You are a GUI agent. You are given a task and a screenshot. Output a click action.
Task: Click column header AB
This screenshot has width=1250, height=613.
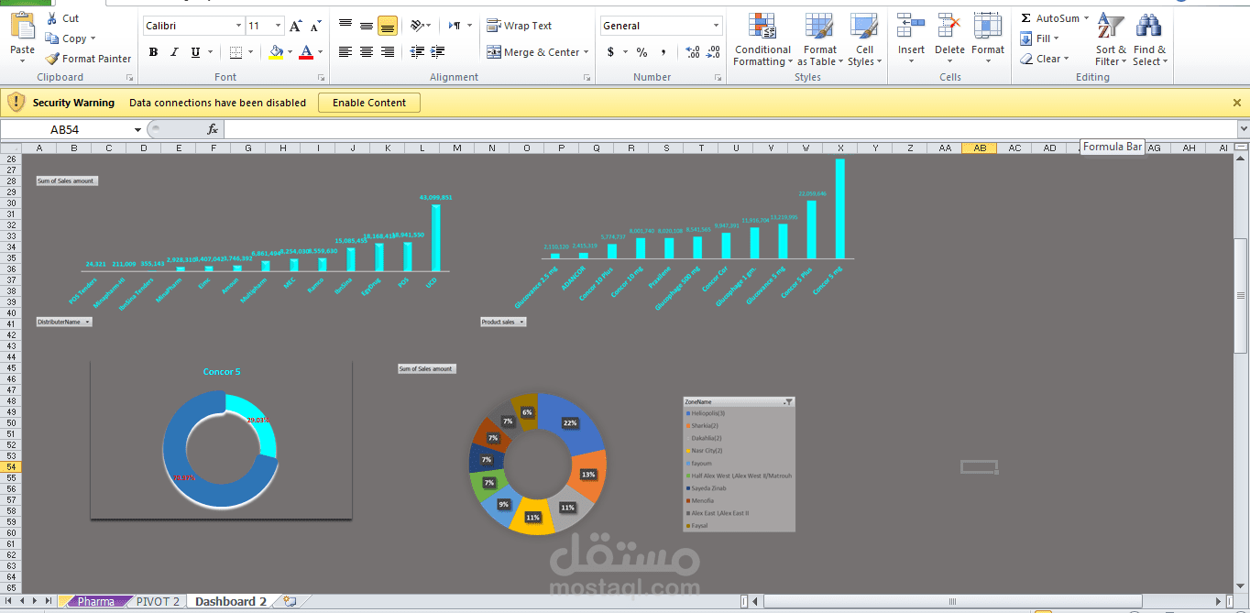pyautogui.click(x=980, y=148)
